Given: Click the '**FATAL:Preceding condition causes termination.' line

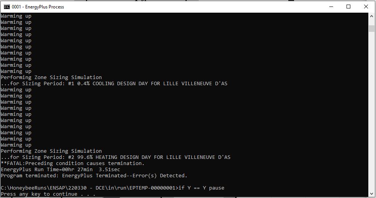Looking at the screenshot, I should (73, 163).
